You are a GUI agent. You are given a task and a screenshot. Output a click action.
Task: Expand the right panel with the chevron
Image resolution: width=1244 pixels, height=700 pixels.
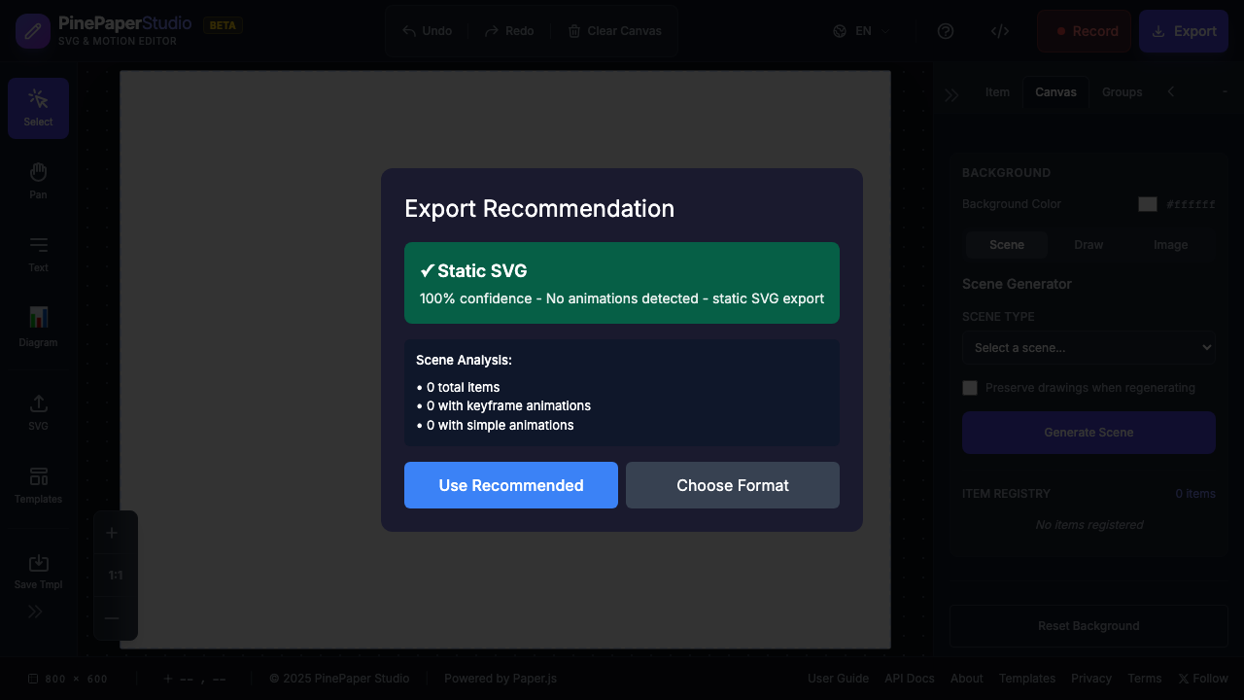[951, 92]
